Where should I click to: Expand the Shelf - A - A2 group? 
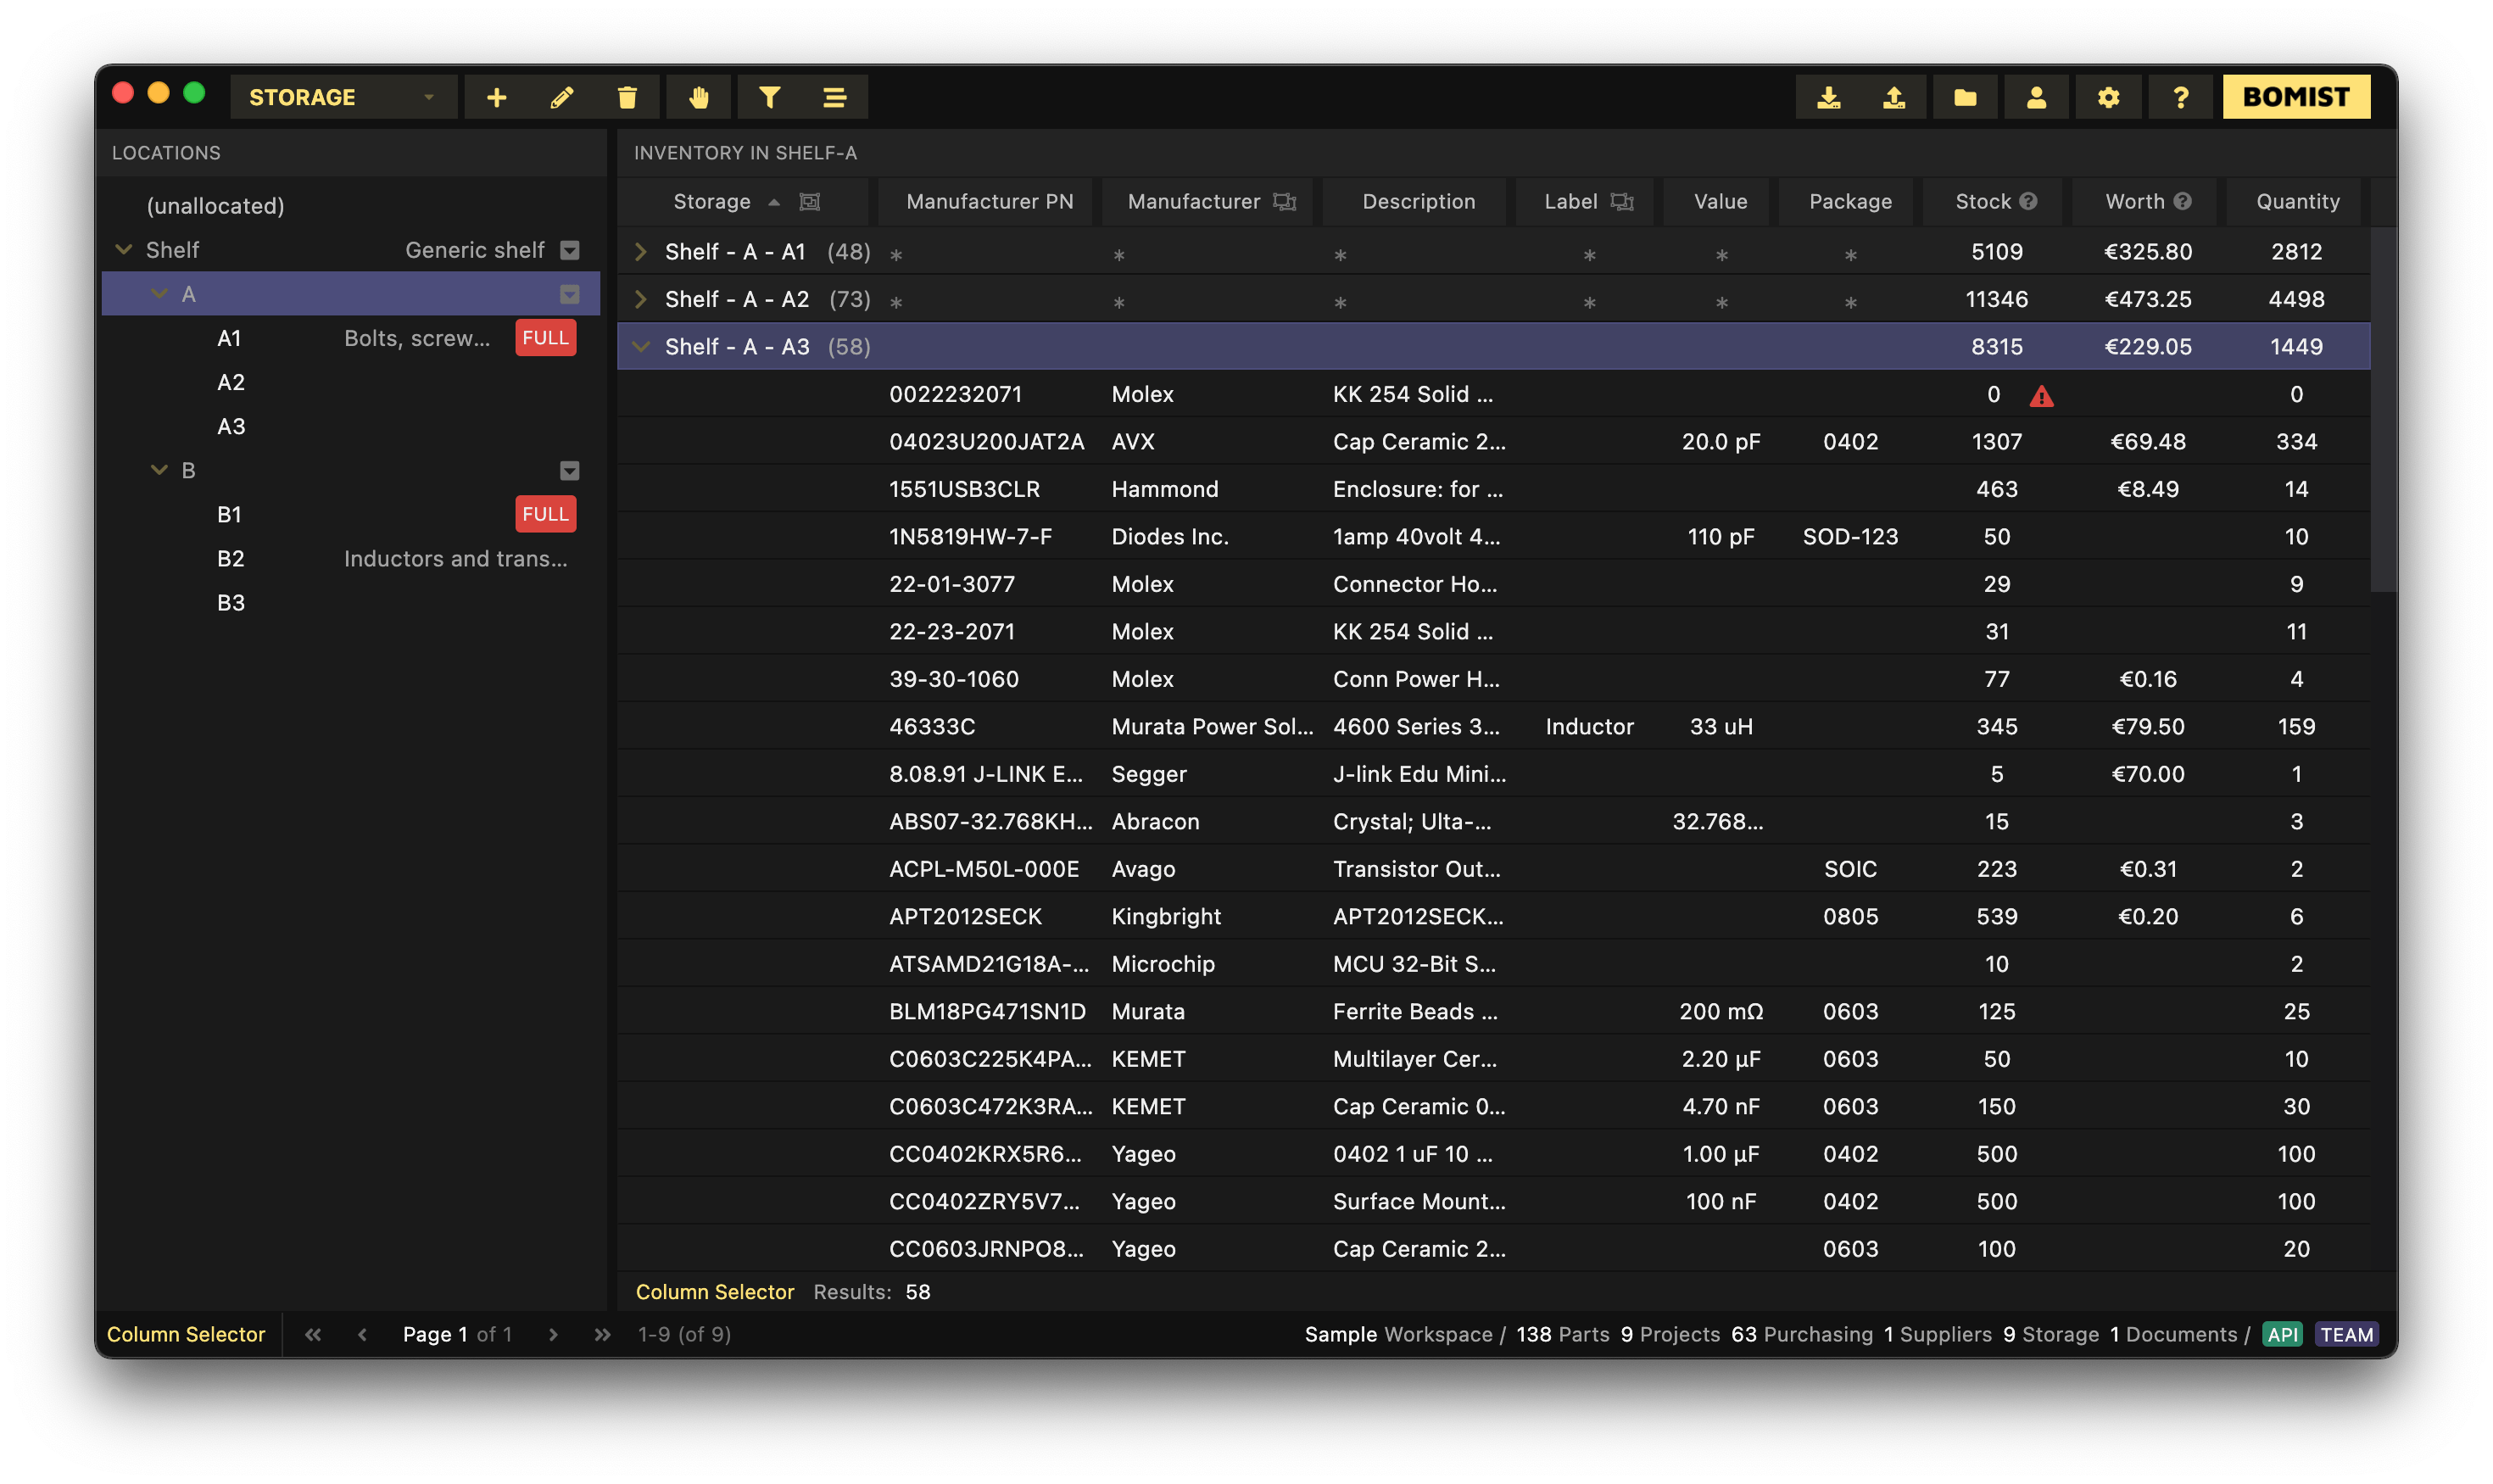(x=641, y=299)
